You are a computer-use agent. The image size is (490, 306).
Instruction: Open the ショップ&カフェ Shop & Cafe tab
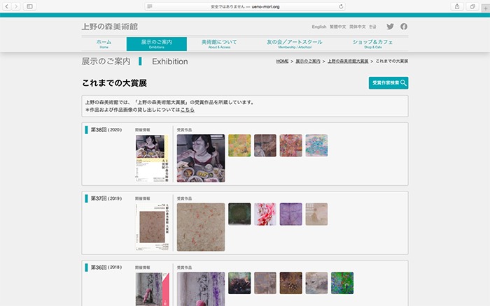[373, 44]
